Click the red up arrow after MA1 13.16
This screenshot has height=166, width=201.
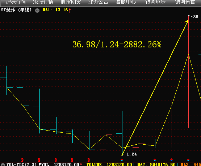(x=70, y=10)
